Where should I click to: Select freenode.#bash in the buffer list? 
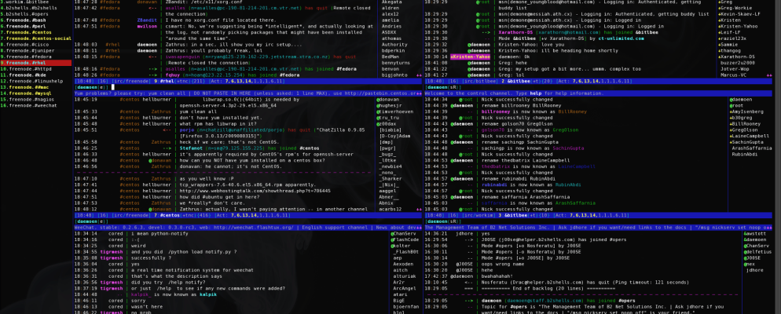click(x=25, y=20)
